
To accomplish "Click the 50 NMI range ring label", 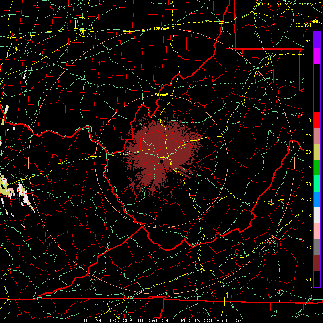I will [161, 95].
